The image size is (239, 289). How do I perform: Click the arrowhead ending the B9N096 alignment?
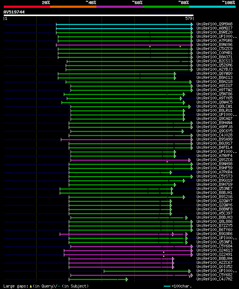[192, 45]
